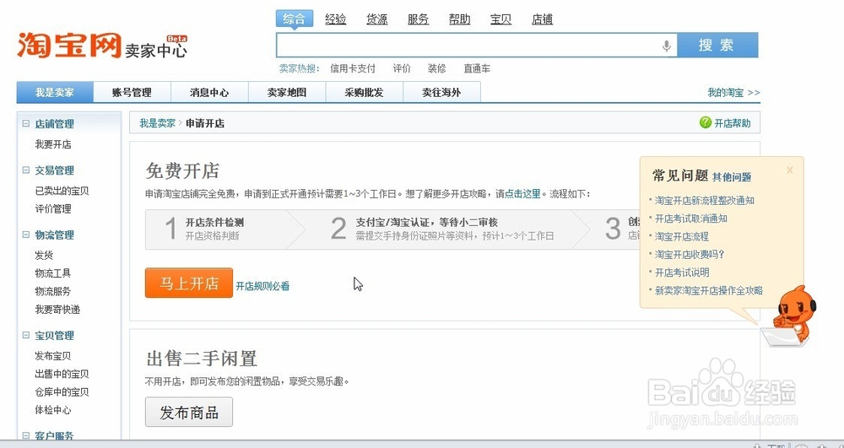Open 淘宝开店流程 FAQ link
The height and width of the screenshot is (448, 844).
[x=681, y=236]
